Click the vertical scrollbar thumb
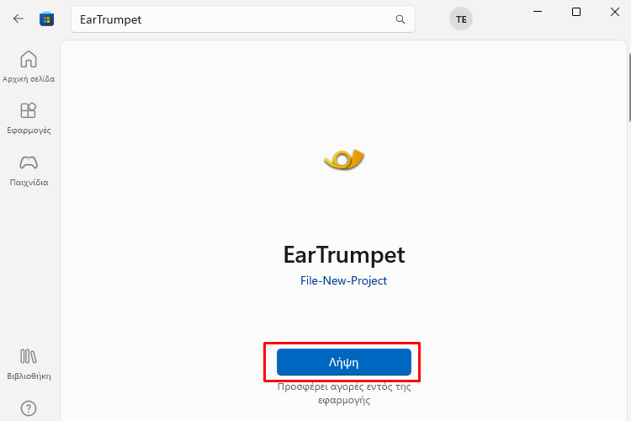 [629, 87]
